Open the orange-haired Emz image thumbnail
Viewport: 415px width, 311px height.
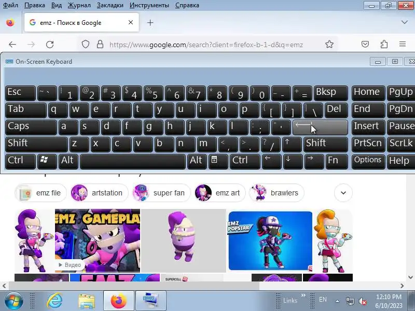click(x=333, y=241)
